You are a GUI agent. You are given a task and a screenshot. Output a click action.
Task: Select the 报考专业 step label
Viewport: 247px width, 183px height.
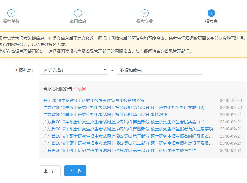point(145,21)
